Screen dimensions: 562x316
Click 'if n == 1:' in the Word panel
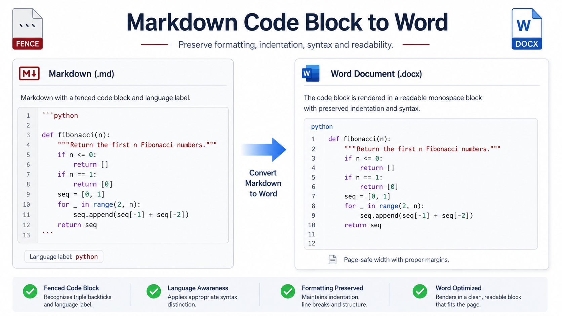(x=363, y=177)
